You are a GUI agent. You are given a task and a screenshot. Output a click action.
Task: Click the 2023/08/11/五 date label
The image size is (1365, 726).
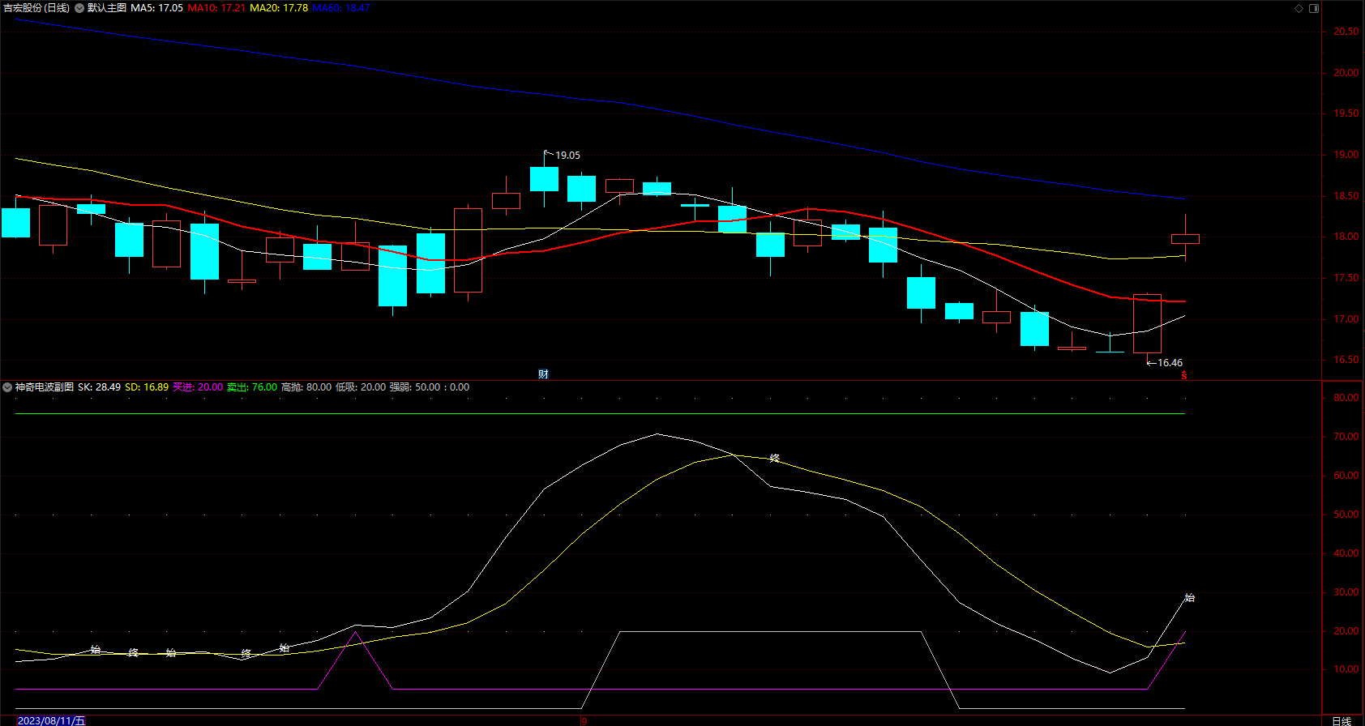[x=51, y=720]
